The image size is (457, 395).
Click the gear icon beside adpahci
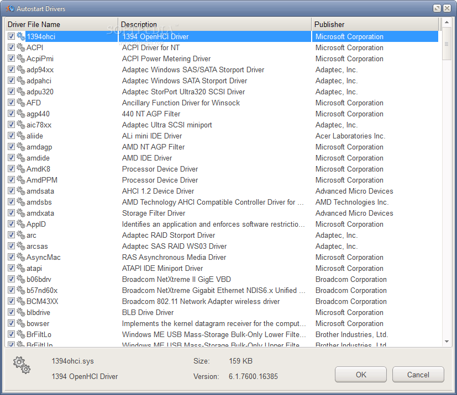coord(20,81)
